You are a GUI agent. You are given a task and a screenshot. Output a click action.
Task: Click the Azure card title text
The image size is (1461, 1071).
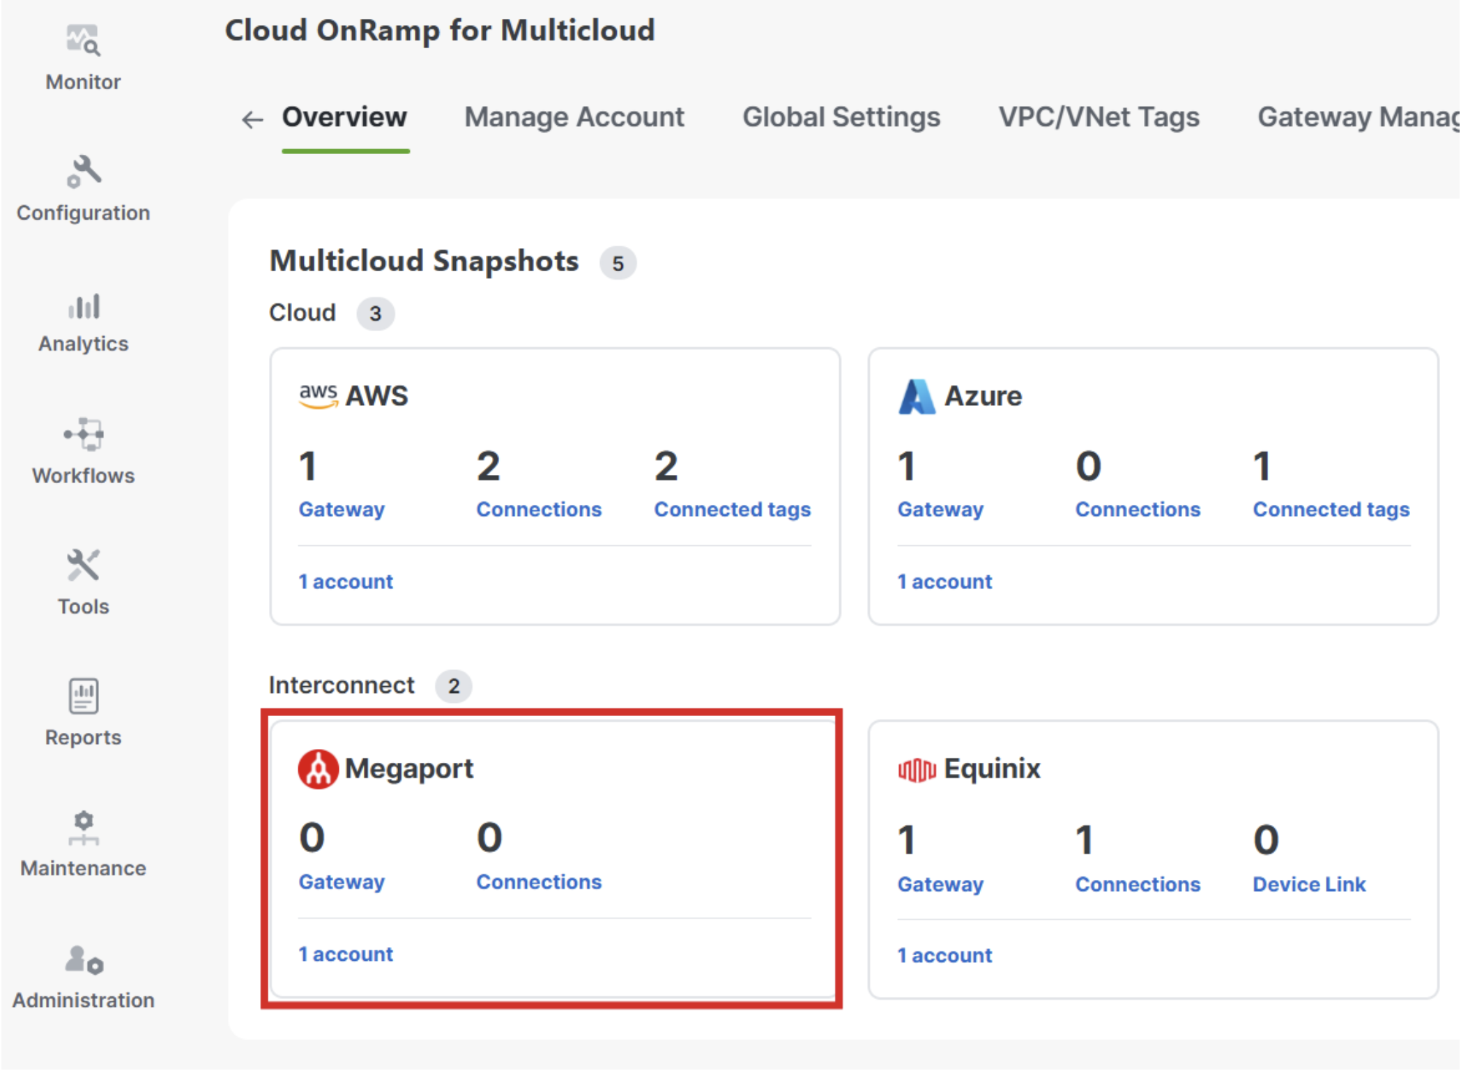tap(983, 396)
